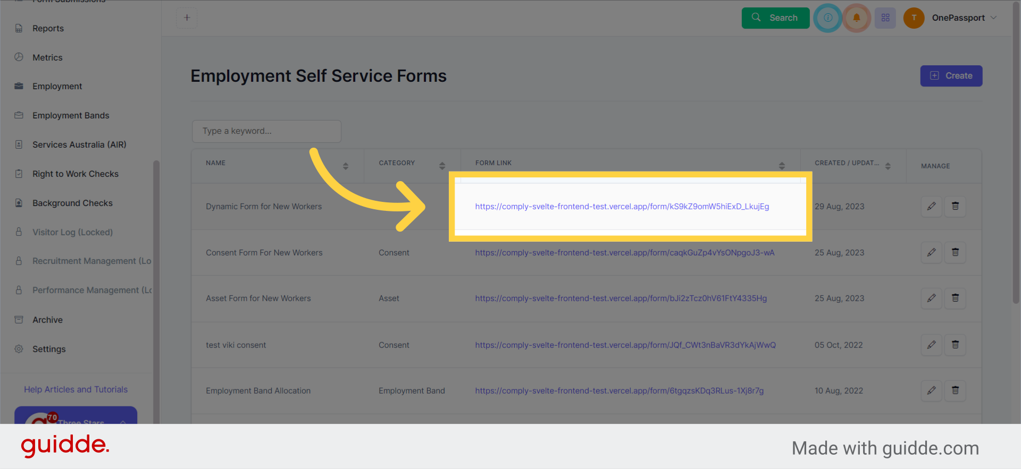Open Employment Bands section
The width and height of the screenshot is (1021, 469).
(x=71, y=115)
